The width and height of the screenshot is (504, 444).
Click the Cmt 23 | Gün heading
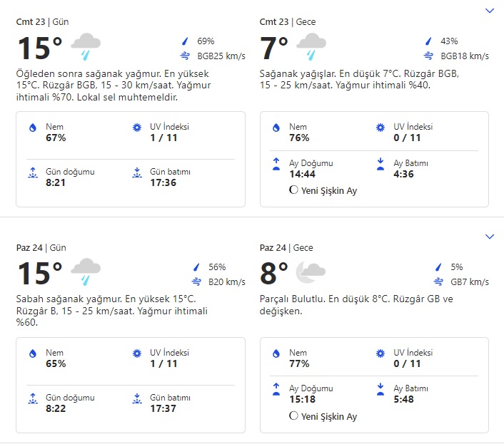pyautogui.click(x=43, y=22)
